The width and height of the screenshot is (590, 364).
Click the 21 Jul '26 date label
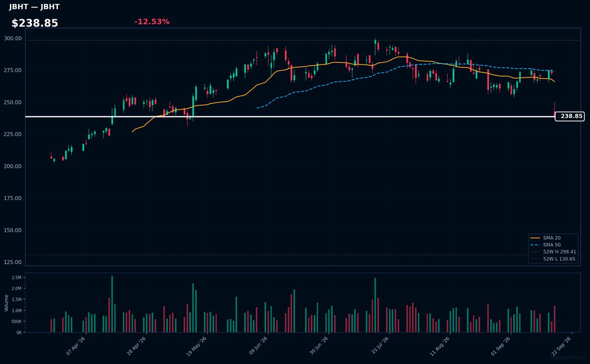pos(380,345)
